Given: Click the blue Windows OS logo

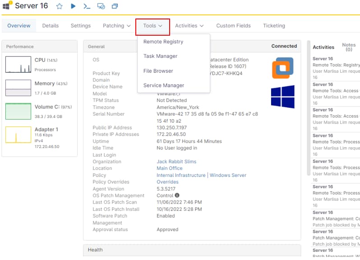Looking at the screenshot, I should 282,97.
